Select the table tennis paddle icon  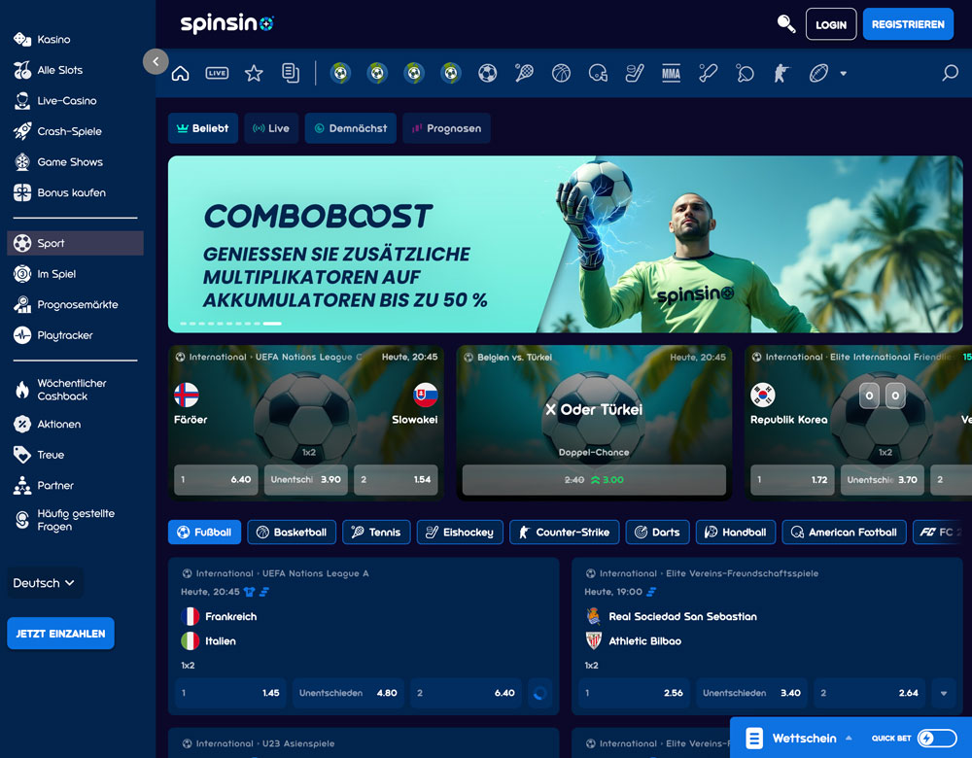click(x=745, y=73)
